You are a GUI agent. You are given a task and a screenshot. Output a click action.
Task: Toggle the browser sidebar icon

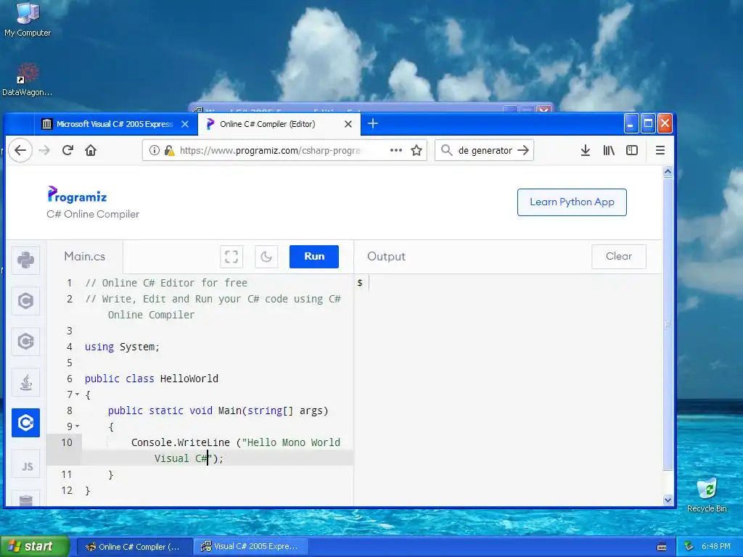coord(632,150)
